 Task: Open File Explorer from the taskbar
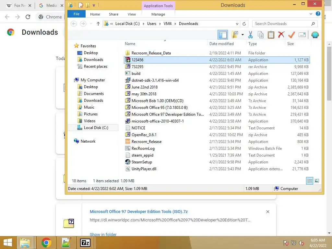(25, 243)
